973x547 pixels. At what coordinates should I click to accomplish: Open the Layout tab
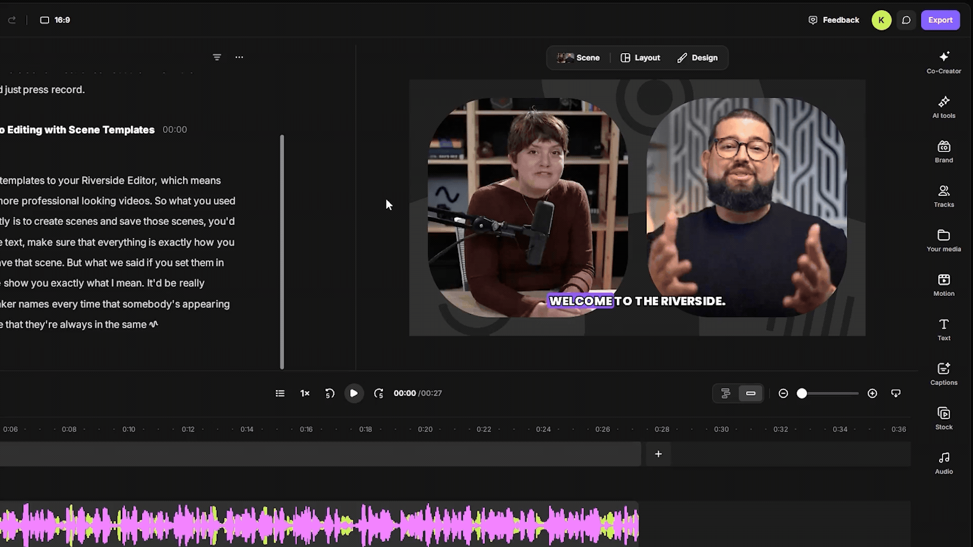coord(641,58)
